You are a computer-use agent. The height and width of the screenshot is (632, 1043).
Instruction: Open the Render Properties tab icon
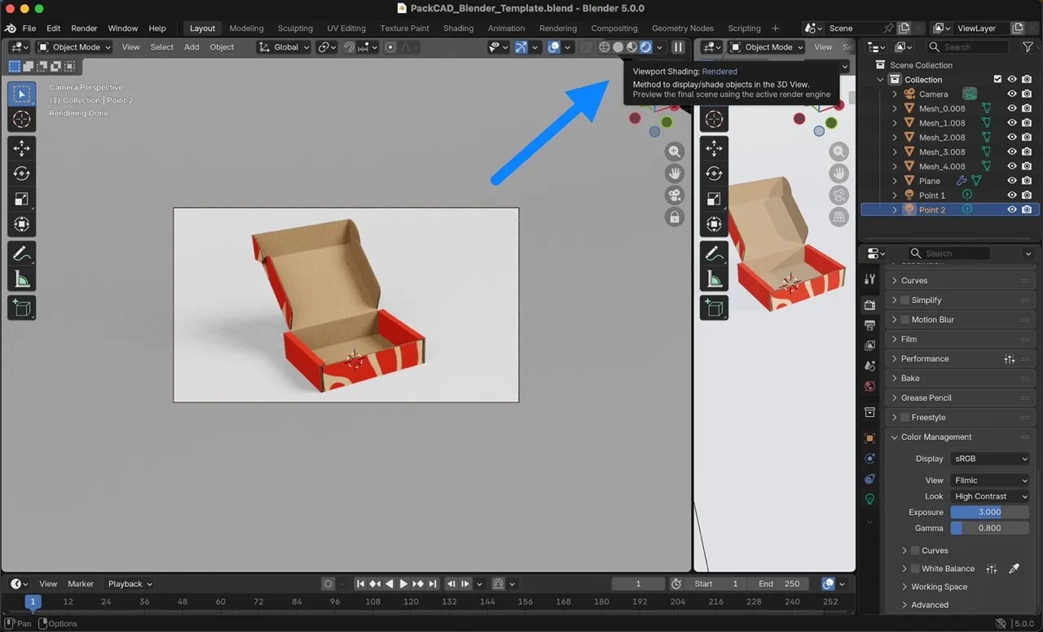(869, 305)
